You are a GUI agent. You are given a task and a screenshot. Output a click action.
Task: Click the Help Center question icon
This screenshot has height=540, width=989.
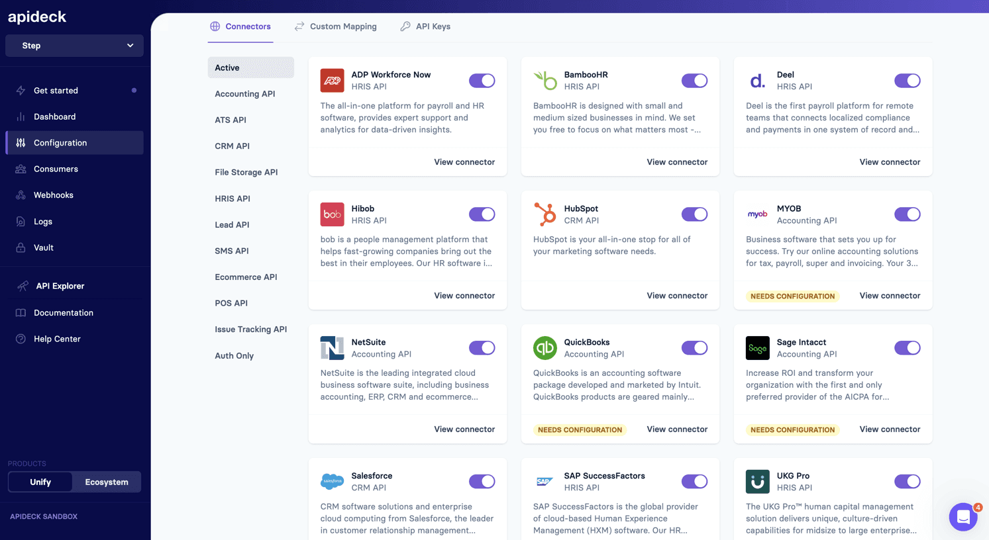tap(21, 339)
